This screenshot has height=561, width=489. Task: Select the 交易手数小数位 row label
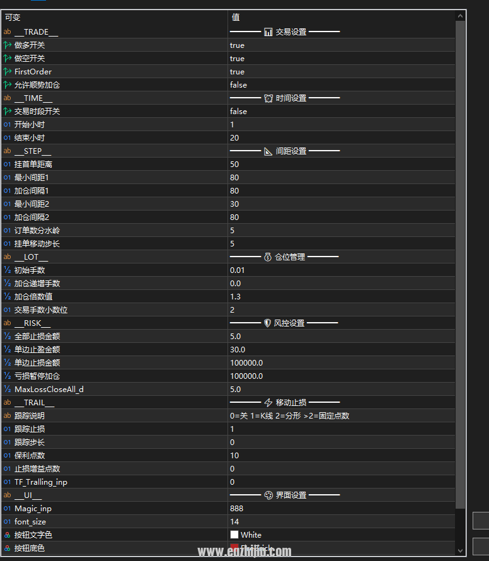41,310
